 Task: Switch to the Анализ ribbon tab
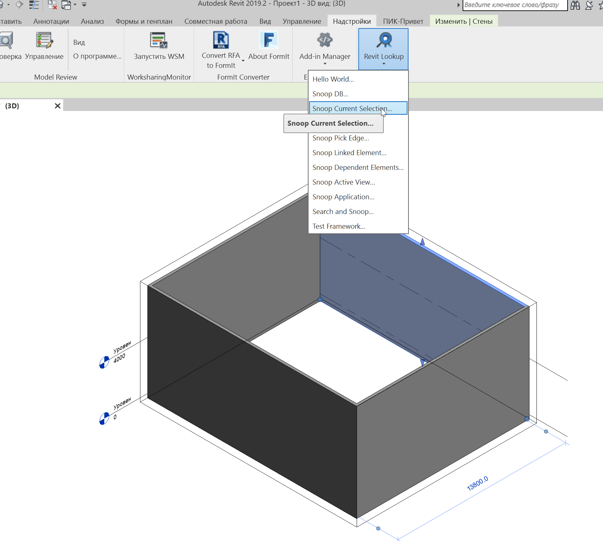point(92,21)
